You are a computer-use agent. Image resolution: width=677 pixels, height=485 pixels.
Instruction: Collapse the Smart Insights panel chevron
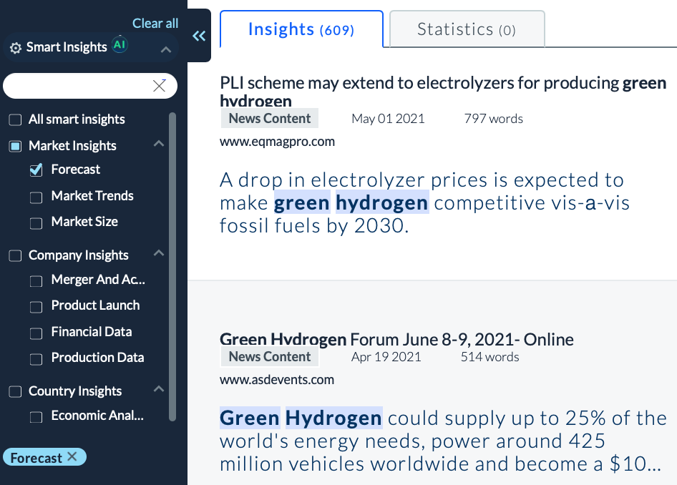click(x=165, y=49)
